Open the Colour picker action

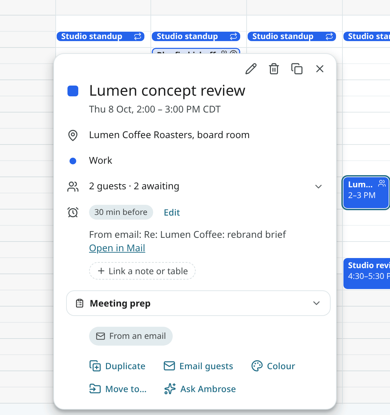[273, 366]
